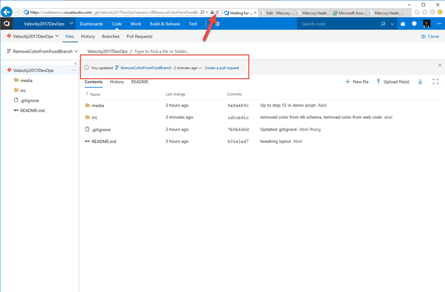Open settings gear next to Test
445x292 pixels.
[217, 24]
